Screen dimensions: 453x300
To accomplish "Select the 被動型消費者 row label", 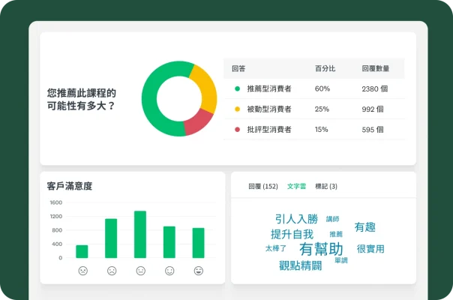I will point(269,109).
